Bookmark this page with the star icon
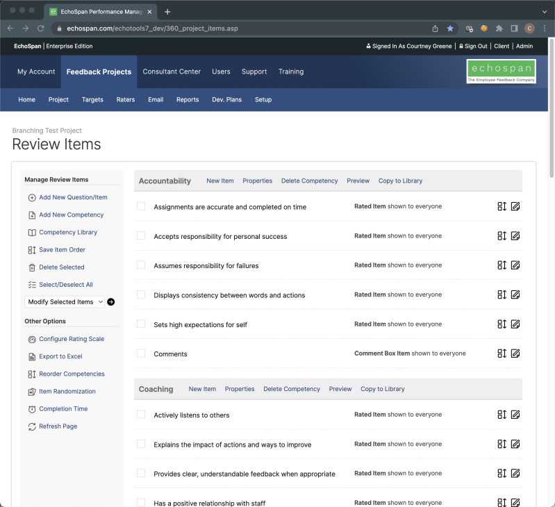This screenshot has width=555, height=507. [450, 28]
